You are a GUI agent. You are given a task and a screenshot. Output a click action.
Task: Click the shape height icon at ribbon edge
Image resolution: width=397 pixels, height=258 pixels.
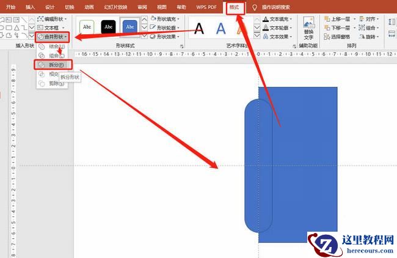click(x=392, y=21)
